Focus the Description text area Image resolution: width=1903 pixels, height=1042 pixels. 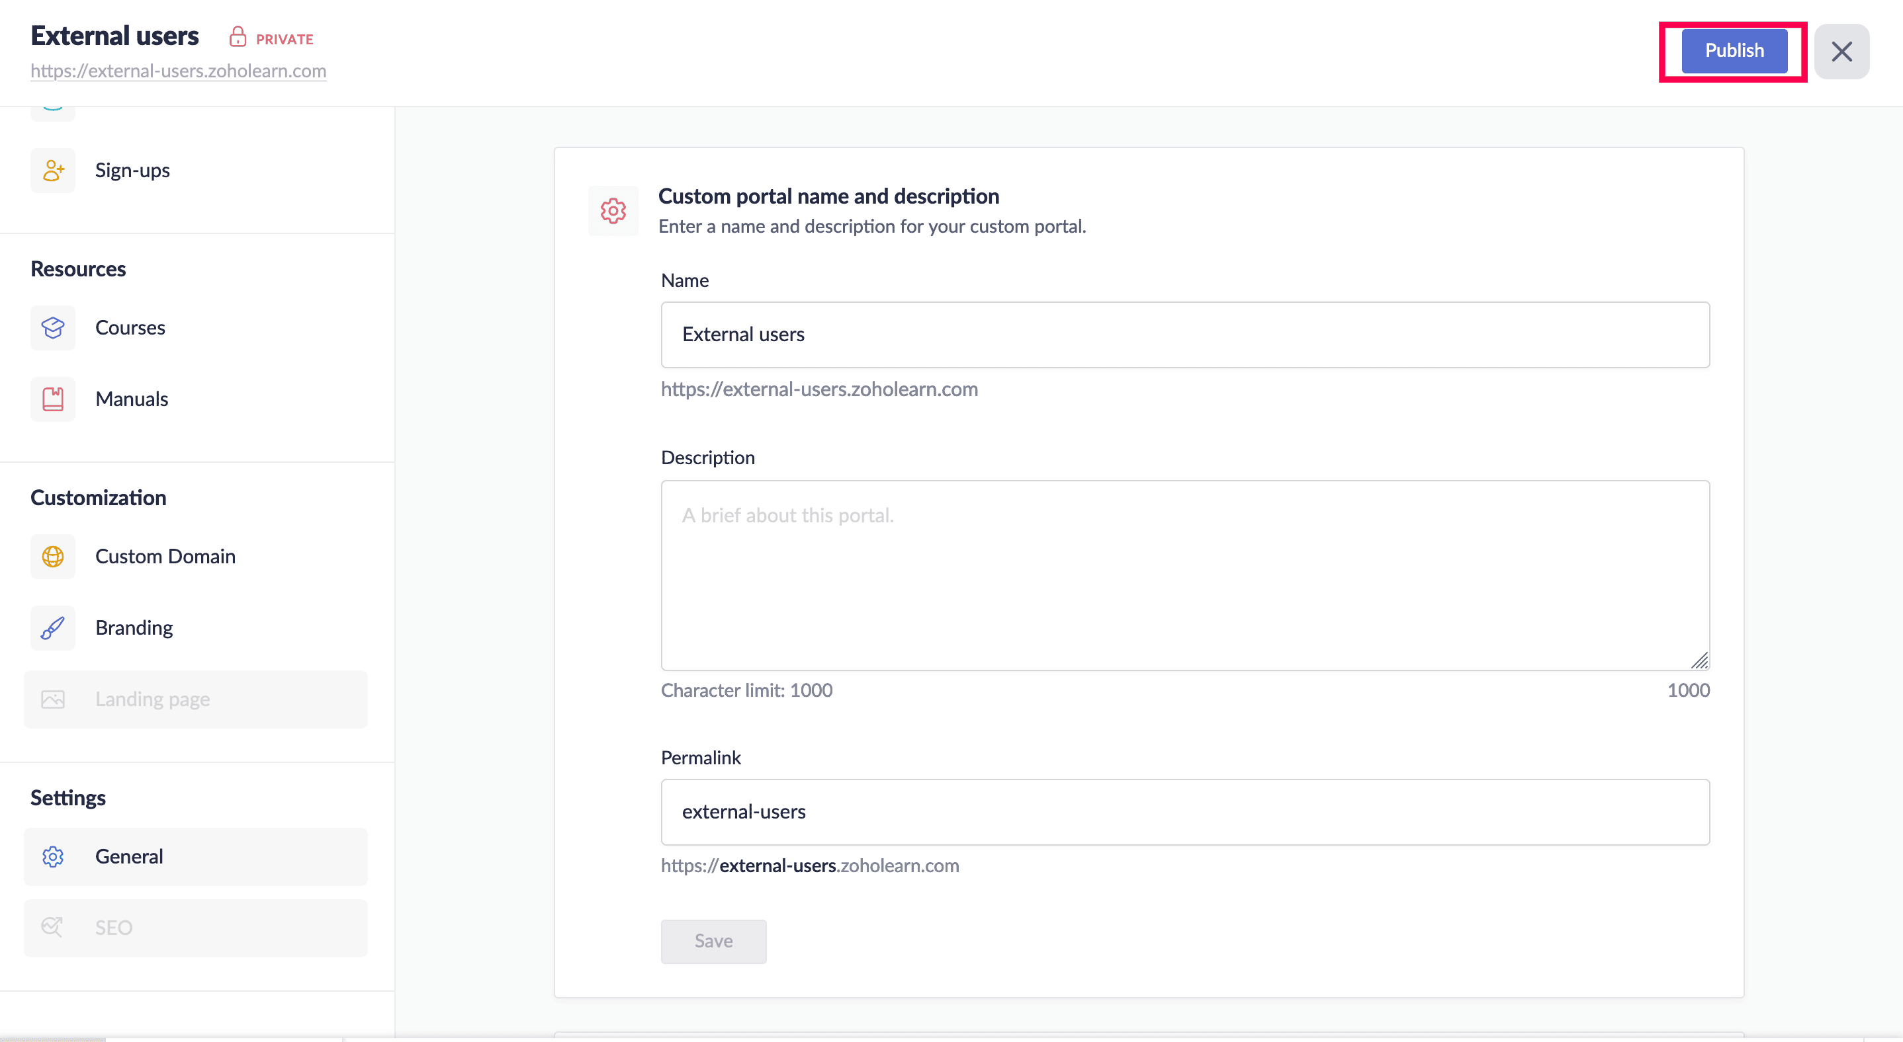pyautogui.click(x=1184, y=575)
